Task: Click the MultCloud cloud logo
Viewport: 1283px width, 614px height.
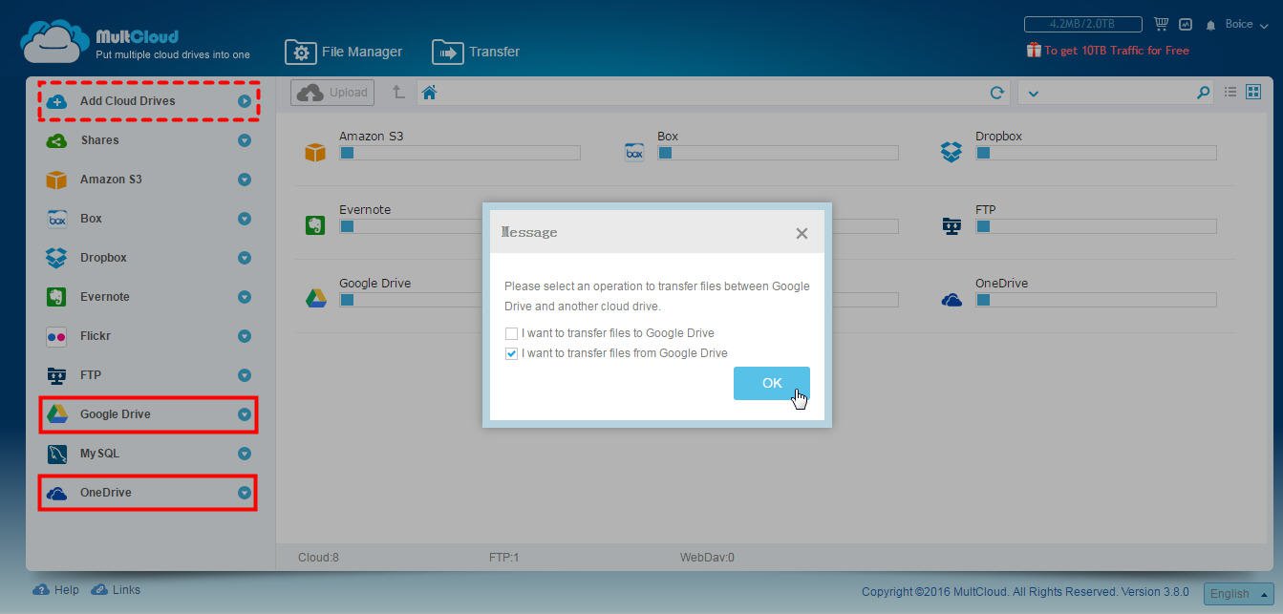Action: point(55,41)
